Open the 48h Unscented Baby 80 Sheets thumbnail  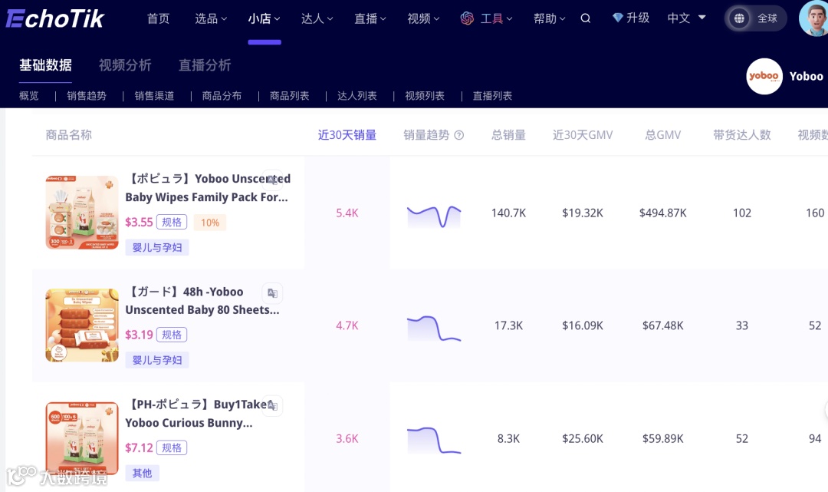point(82,325)
